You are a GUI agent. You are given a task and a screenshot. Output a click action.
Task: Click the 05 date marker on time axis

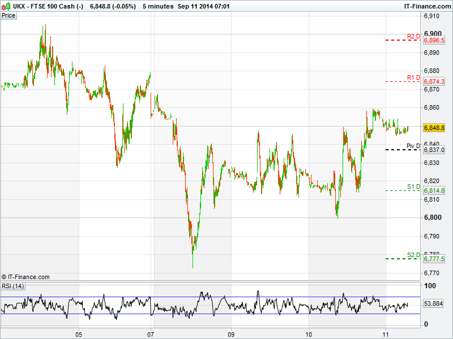point(79,334)
